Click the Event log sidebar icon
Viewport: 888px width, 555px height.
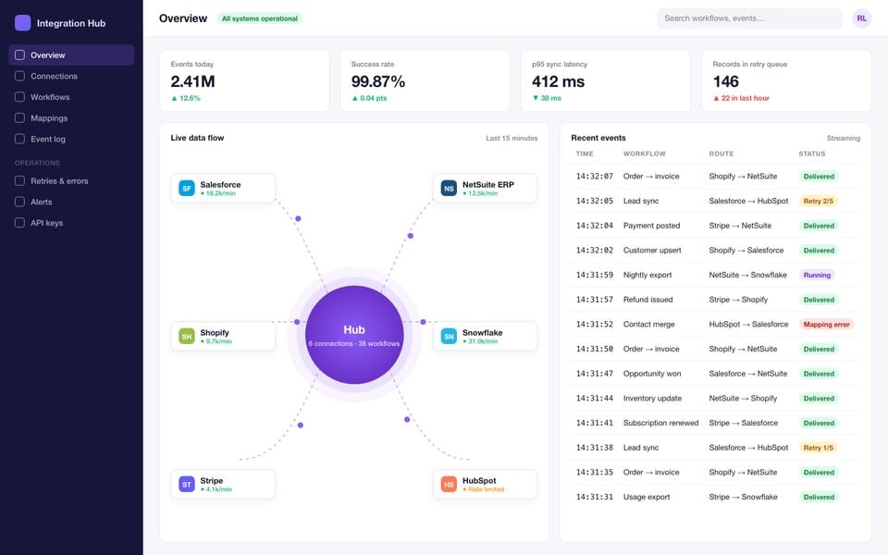click(19, 139)
